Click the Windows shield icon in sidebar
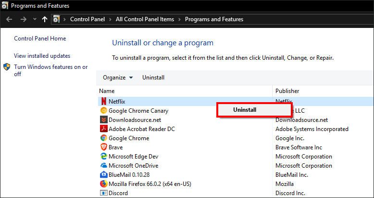This screenshot has width=374, height=198. tap(7, 67)
